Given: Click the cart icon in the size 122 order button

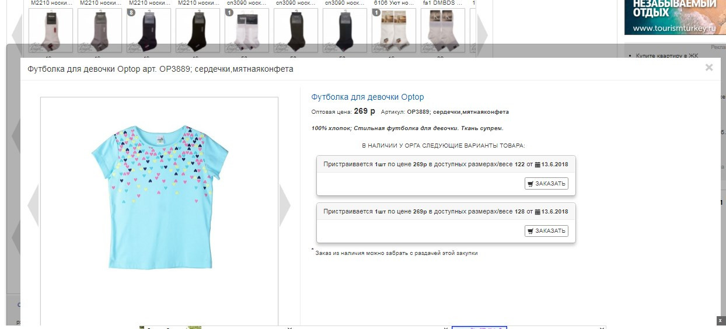Looking at the screenshot, I should pyautogui.click(x=530, y=184).
